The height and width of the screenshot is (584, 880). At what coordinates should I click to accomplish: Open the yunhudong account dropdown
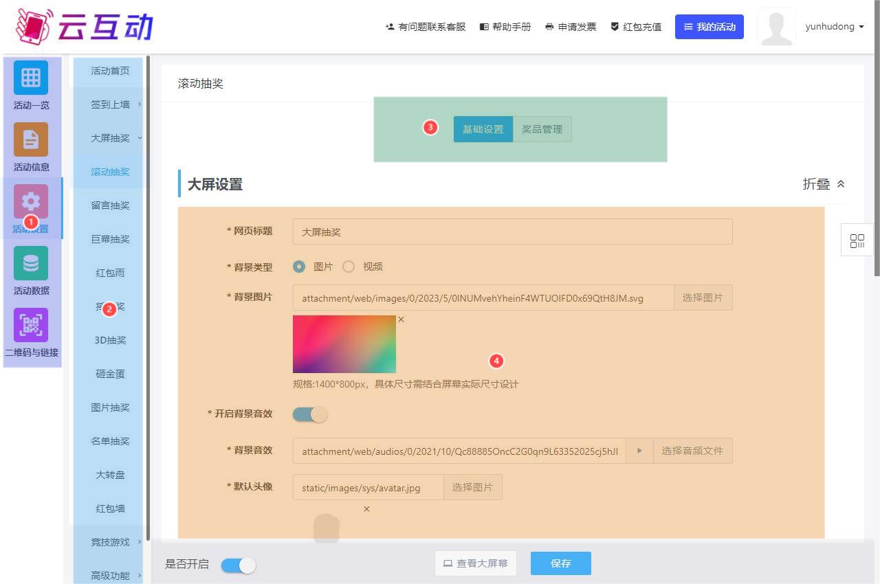[834, 27]
